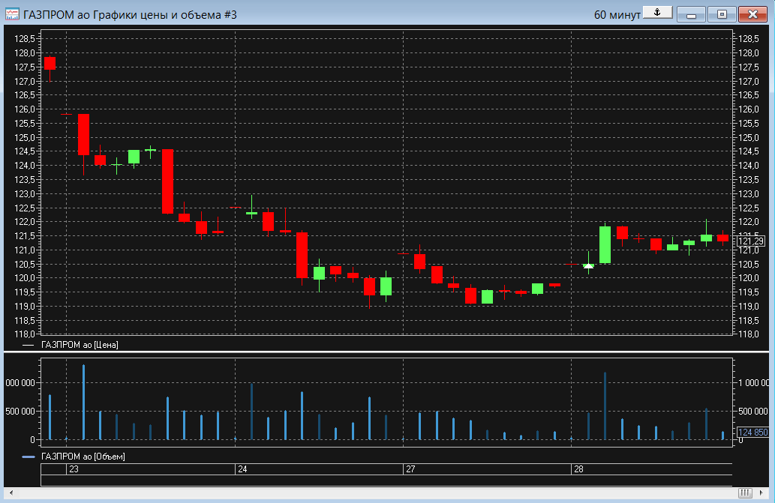Screen dimensions: 775x503
Task: Select the current volume tag 124 850
Action: (752, 433)
